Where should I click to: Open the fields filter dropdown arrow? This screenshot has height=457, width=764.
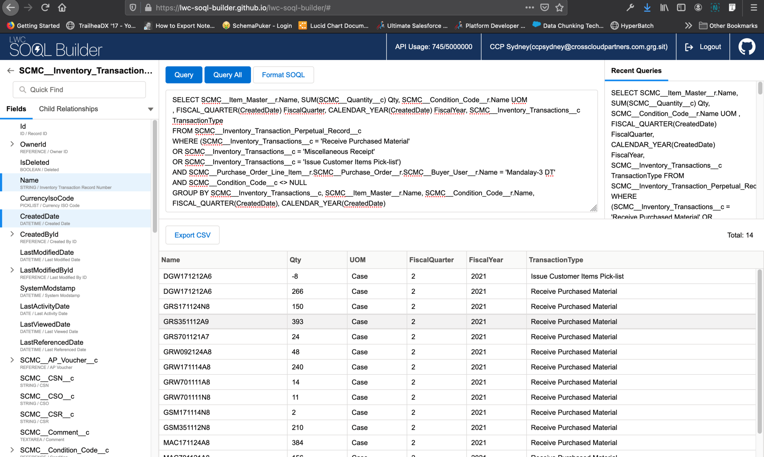point(151,109)
